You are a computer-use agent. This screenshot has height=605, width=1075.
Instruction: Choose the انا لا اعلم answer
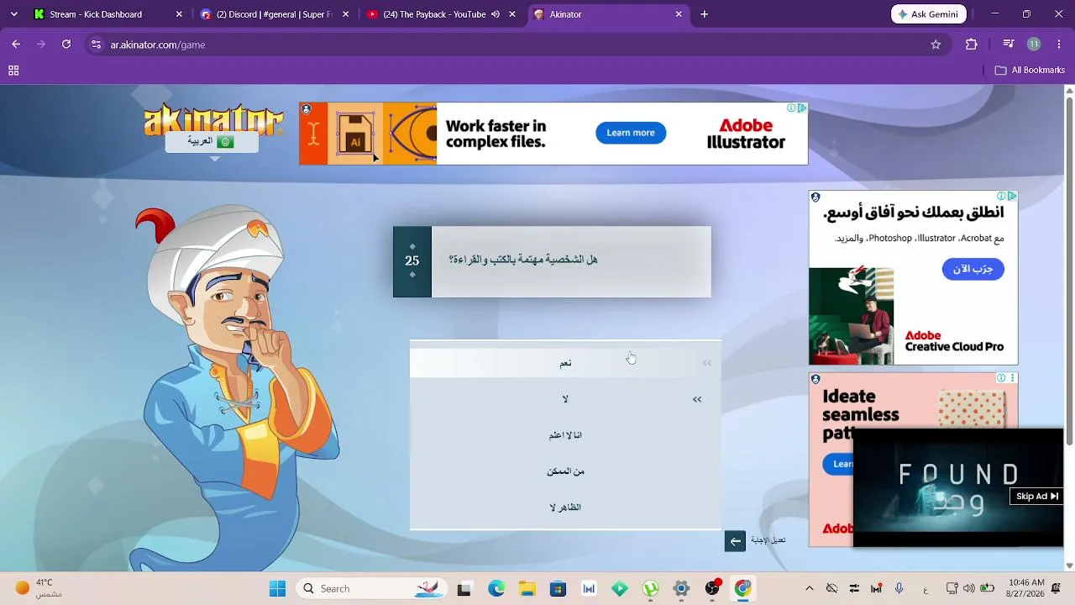click(565, 435)
